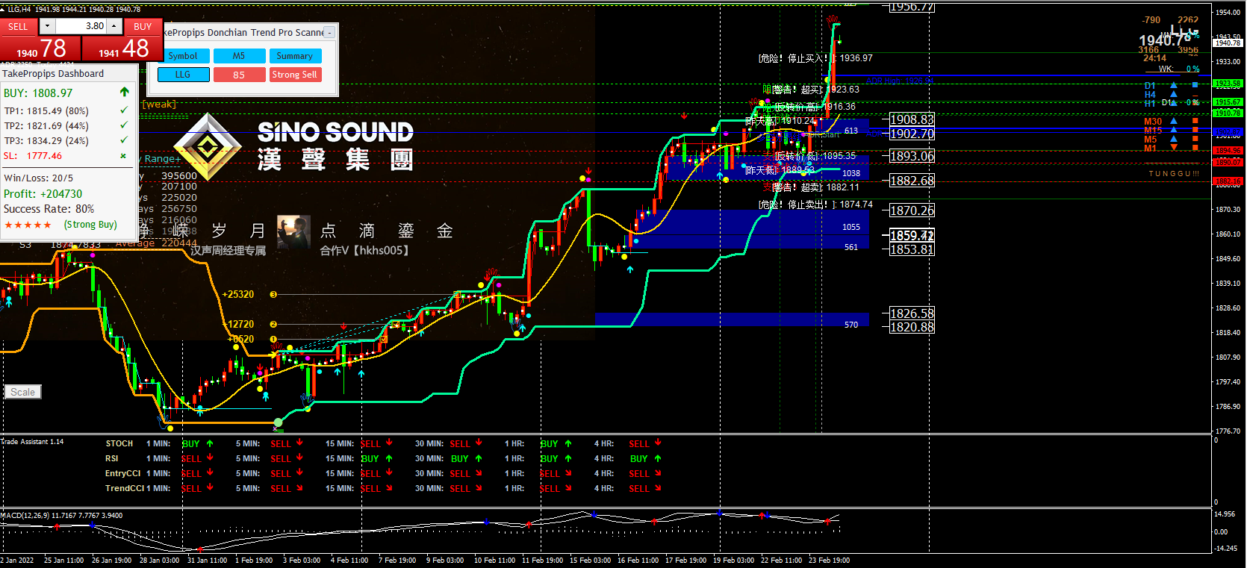Click the green up arrow beside BUY 1808.97
1247x568 pixels.
pyautogui.click(x=124, y=93)
